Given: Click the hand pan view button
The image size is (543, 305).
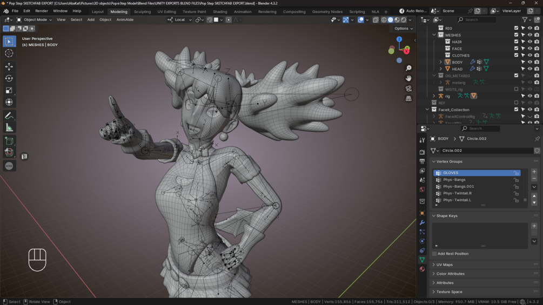Looking at the screenshot, I should click(x=408, y=78).
